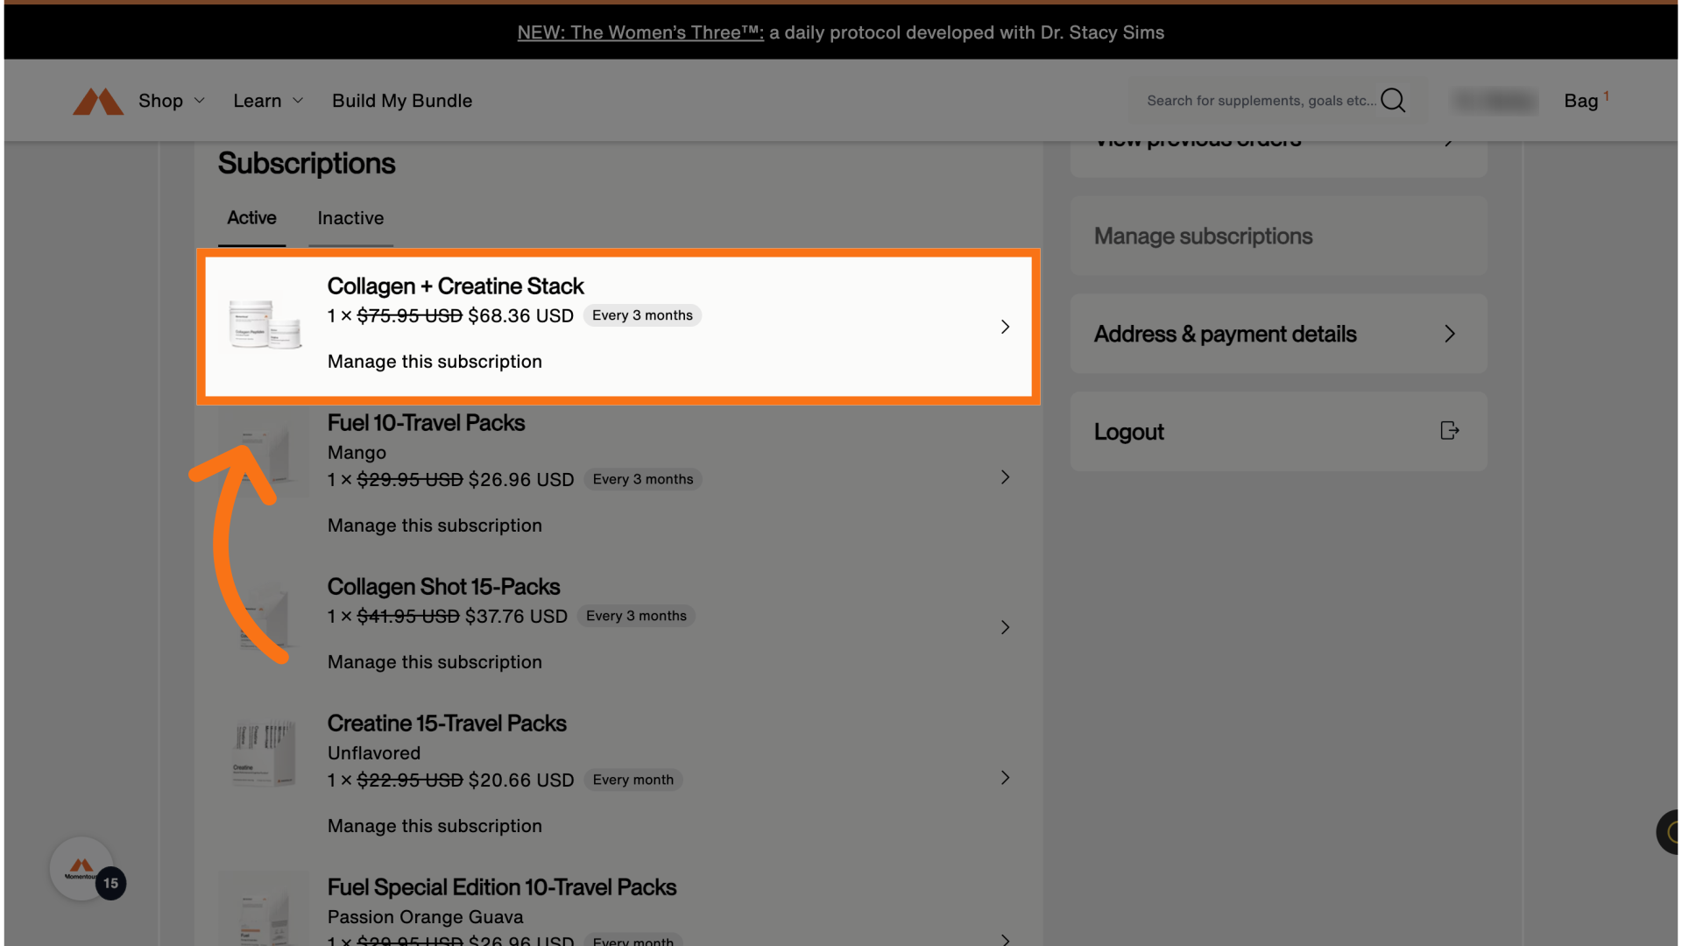This screenshot has height=946, width=1682.
Task: Click the Unflavored label
Action: pyautogui.click(x=374, y=753)
